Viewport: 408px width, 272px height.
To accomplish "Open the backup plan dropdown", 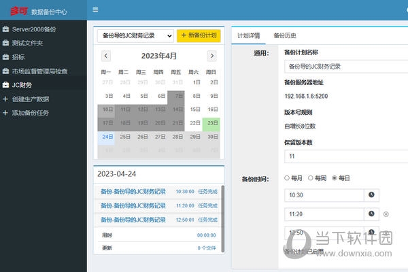I will coord(135,35).
